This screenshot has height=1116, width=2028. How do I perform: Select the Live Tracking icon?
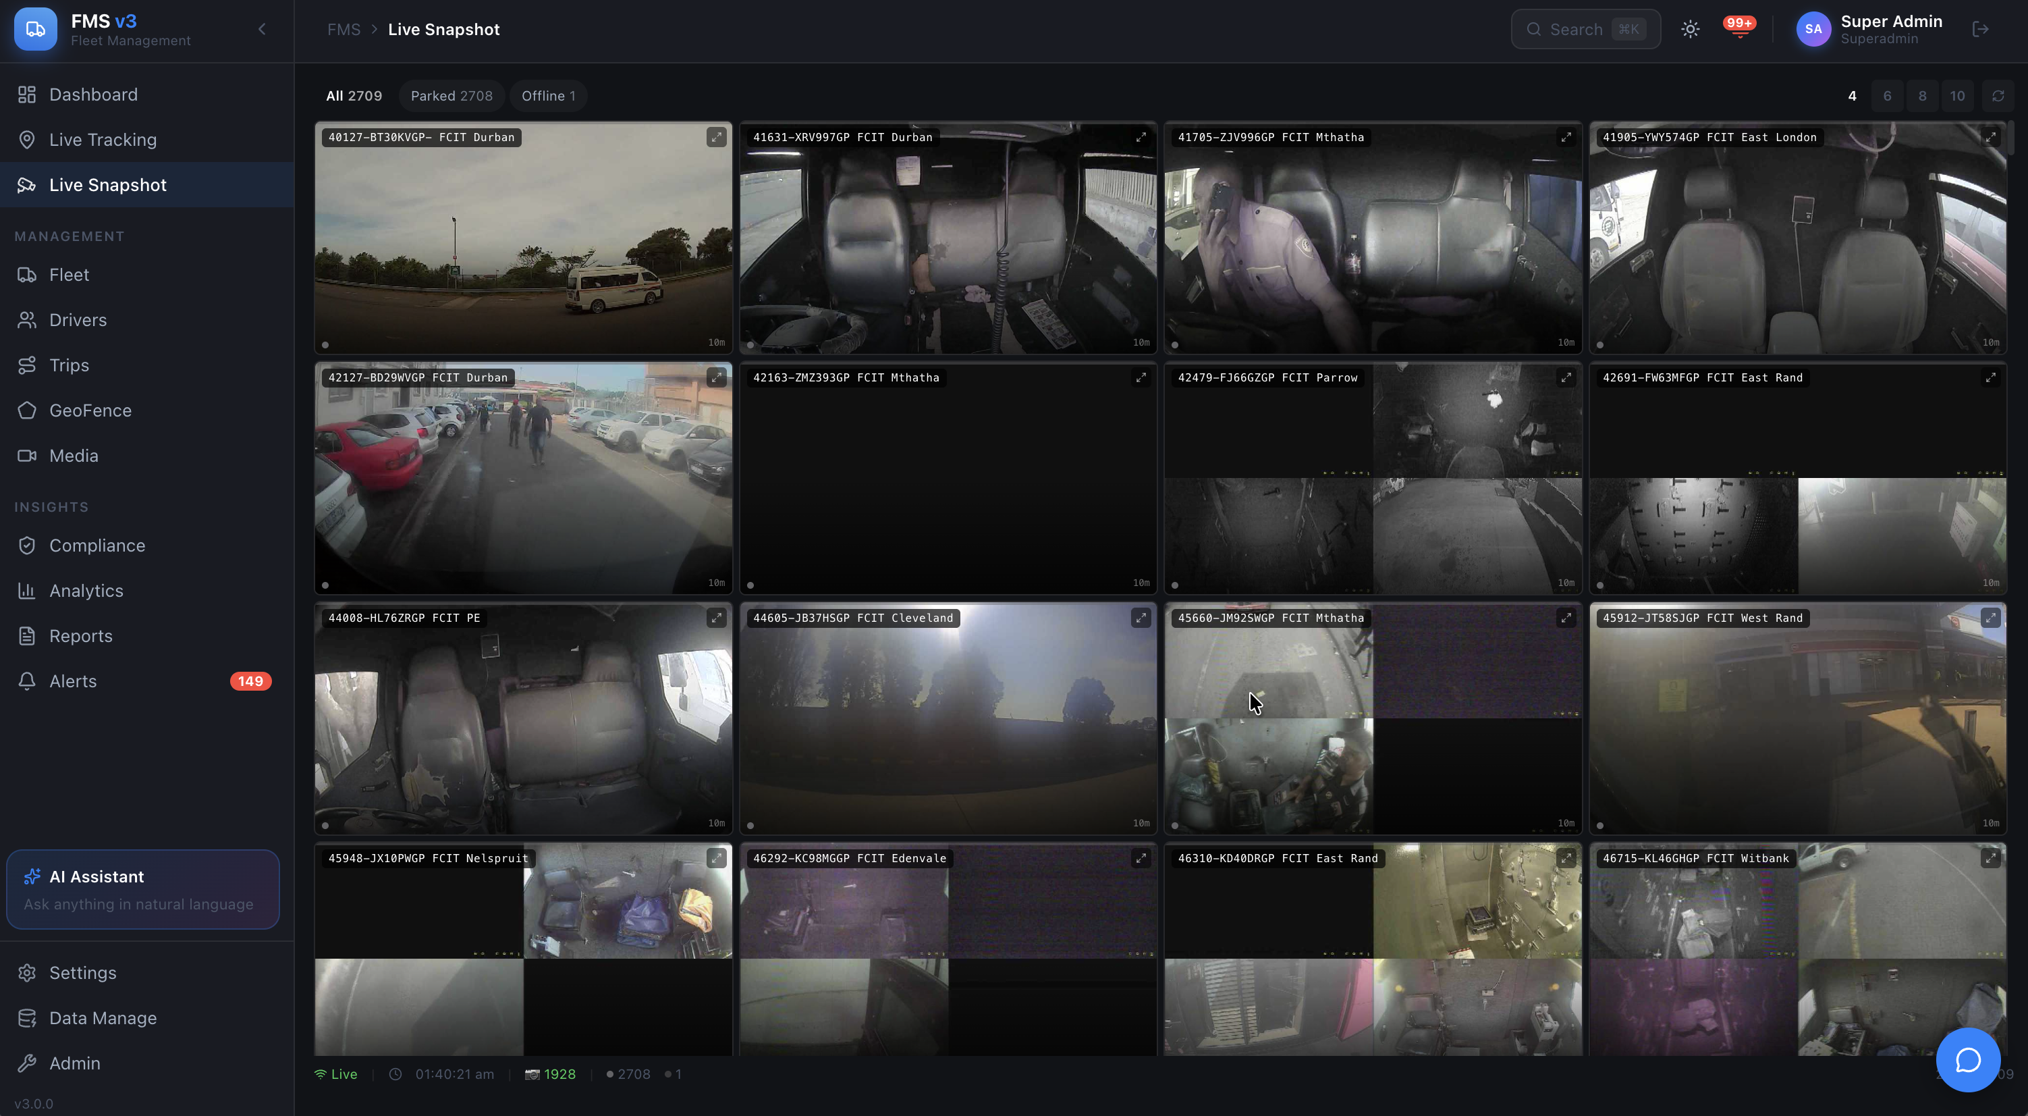coord(27,139)
